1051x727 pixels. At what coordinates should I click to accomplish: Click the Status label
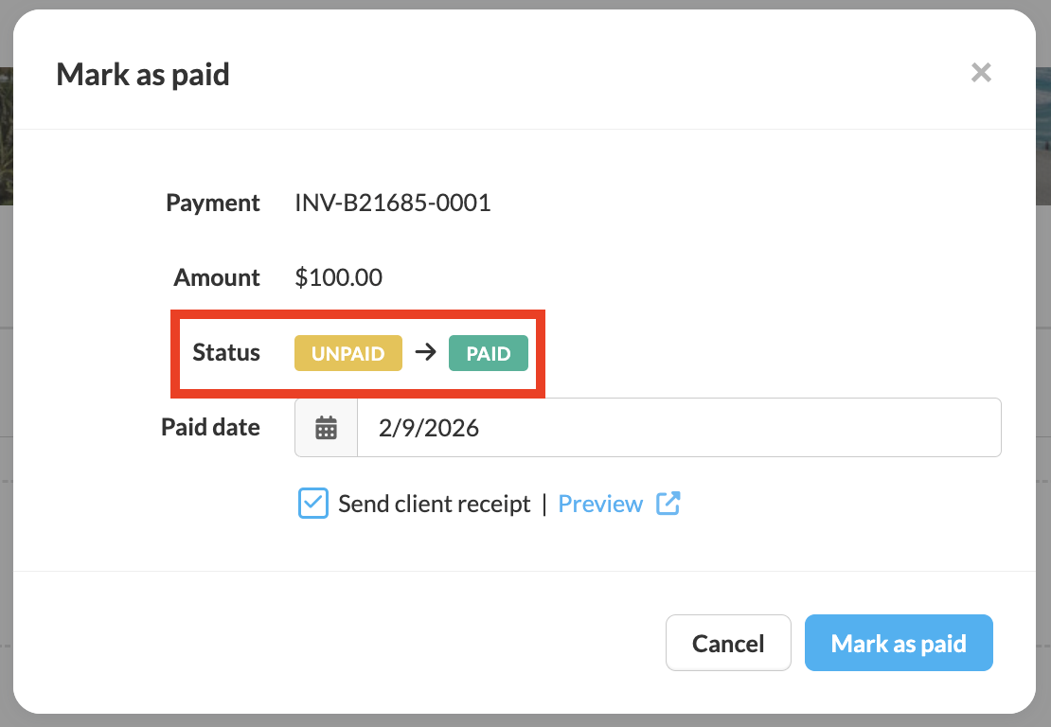click(225, 352)
